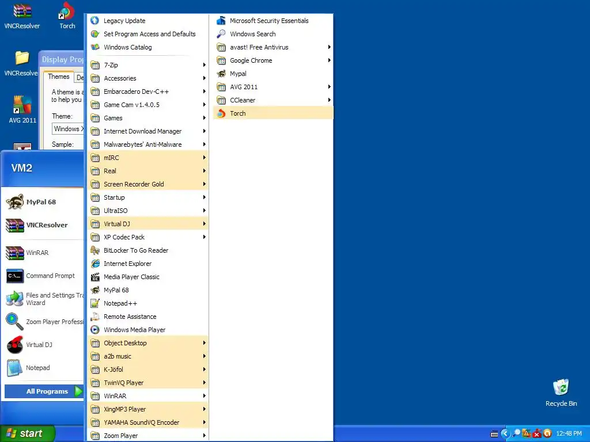This screenshot has width=590, height=442.
Task: Open the Zoom Player program group
Action: [147, 436]
